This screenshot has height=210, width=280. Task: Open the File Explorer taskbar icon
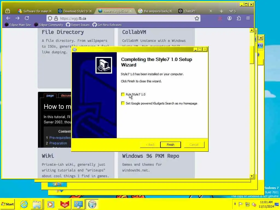tap(37, 204)
